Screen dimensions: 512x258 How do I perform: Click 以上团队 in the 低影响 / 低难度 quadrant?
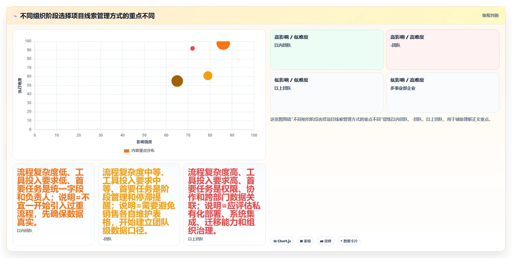[x=283, y=88]
